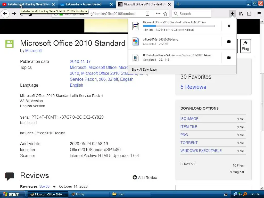Open containing folder for office2010s png
This screenshot has width=264, height=198.
point(229,42)
